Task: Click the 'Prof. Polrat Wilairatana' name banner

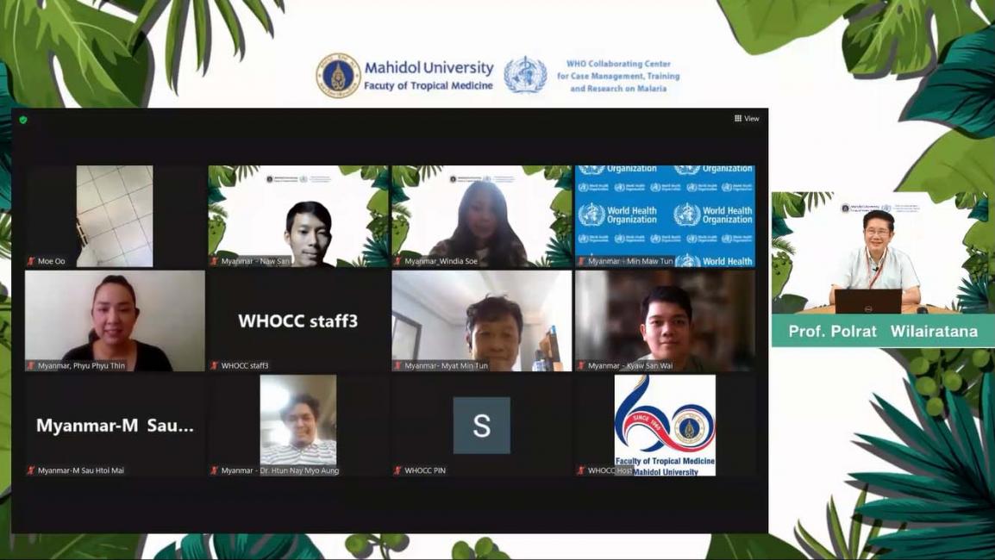Action: [x=883, y=331]
